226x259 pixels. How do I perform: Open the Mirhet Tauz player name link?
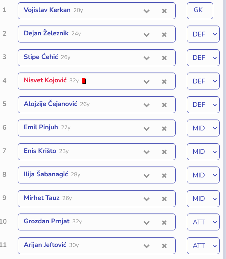[x=41, y=198]
